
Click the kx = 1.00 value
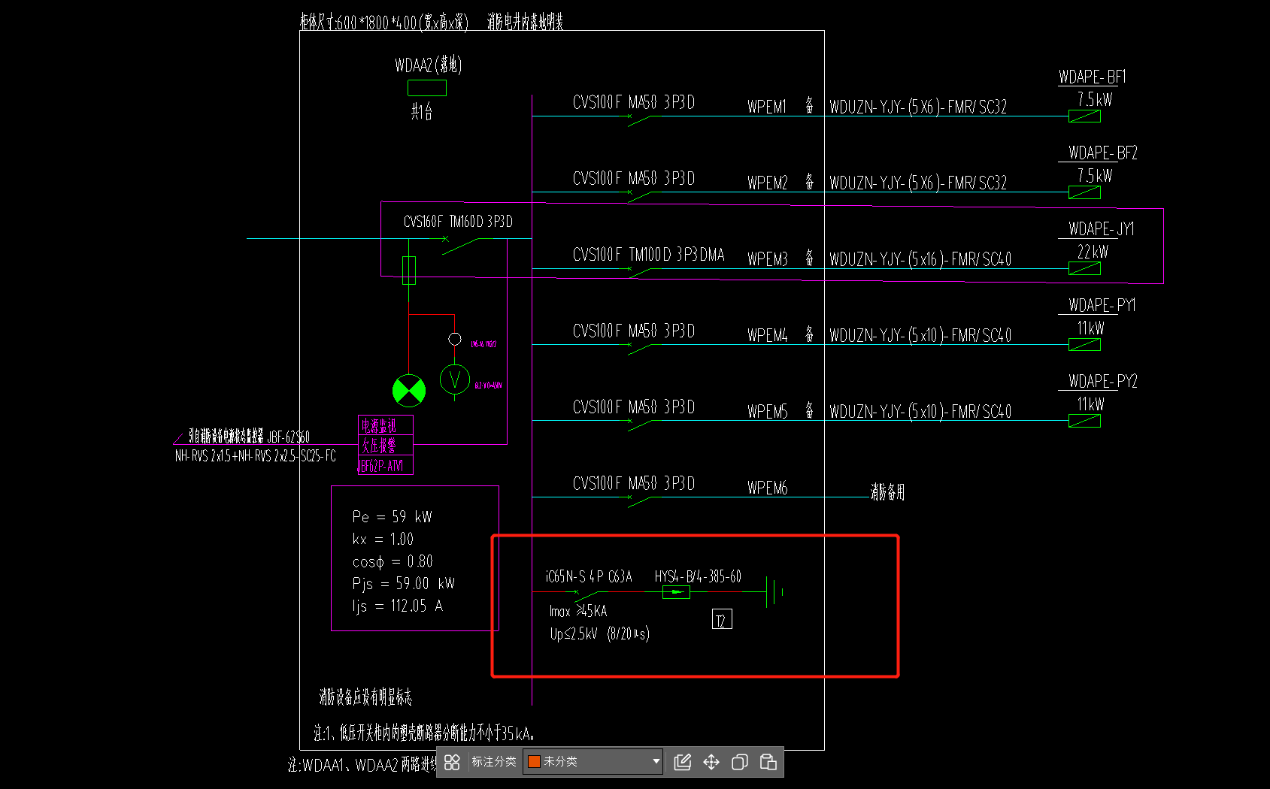click(x=383, y=539)
